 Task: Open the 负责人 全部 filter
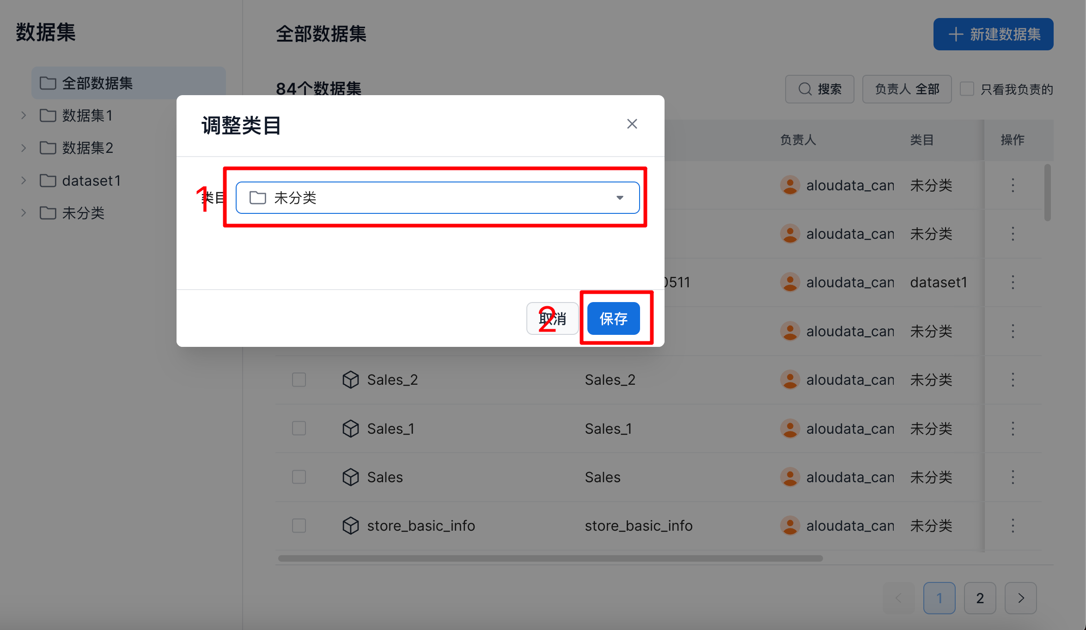906,89
